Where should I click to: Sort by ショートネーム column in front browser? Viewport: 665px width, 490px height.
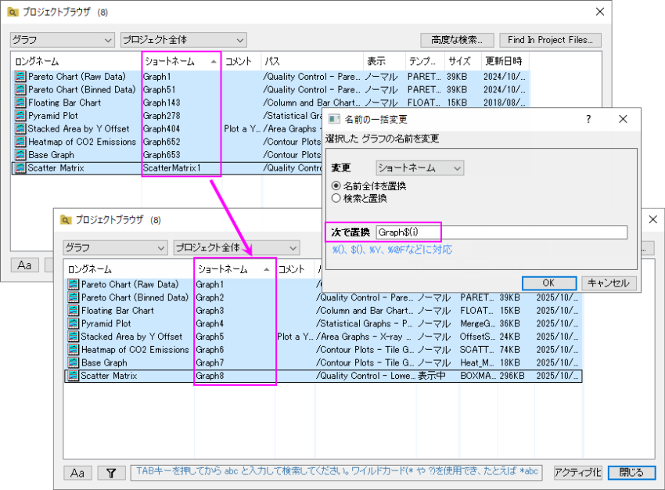point(235,269)
